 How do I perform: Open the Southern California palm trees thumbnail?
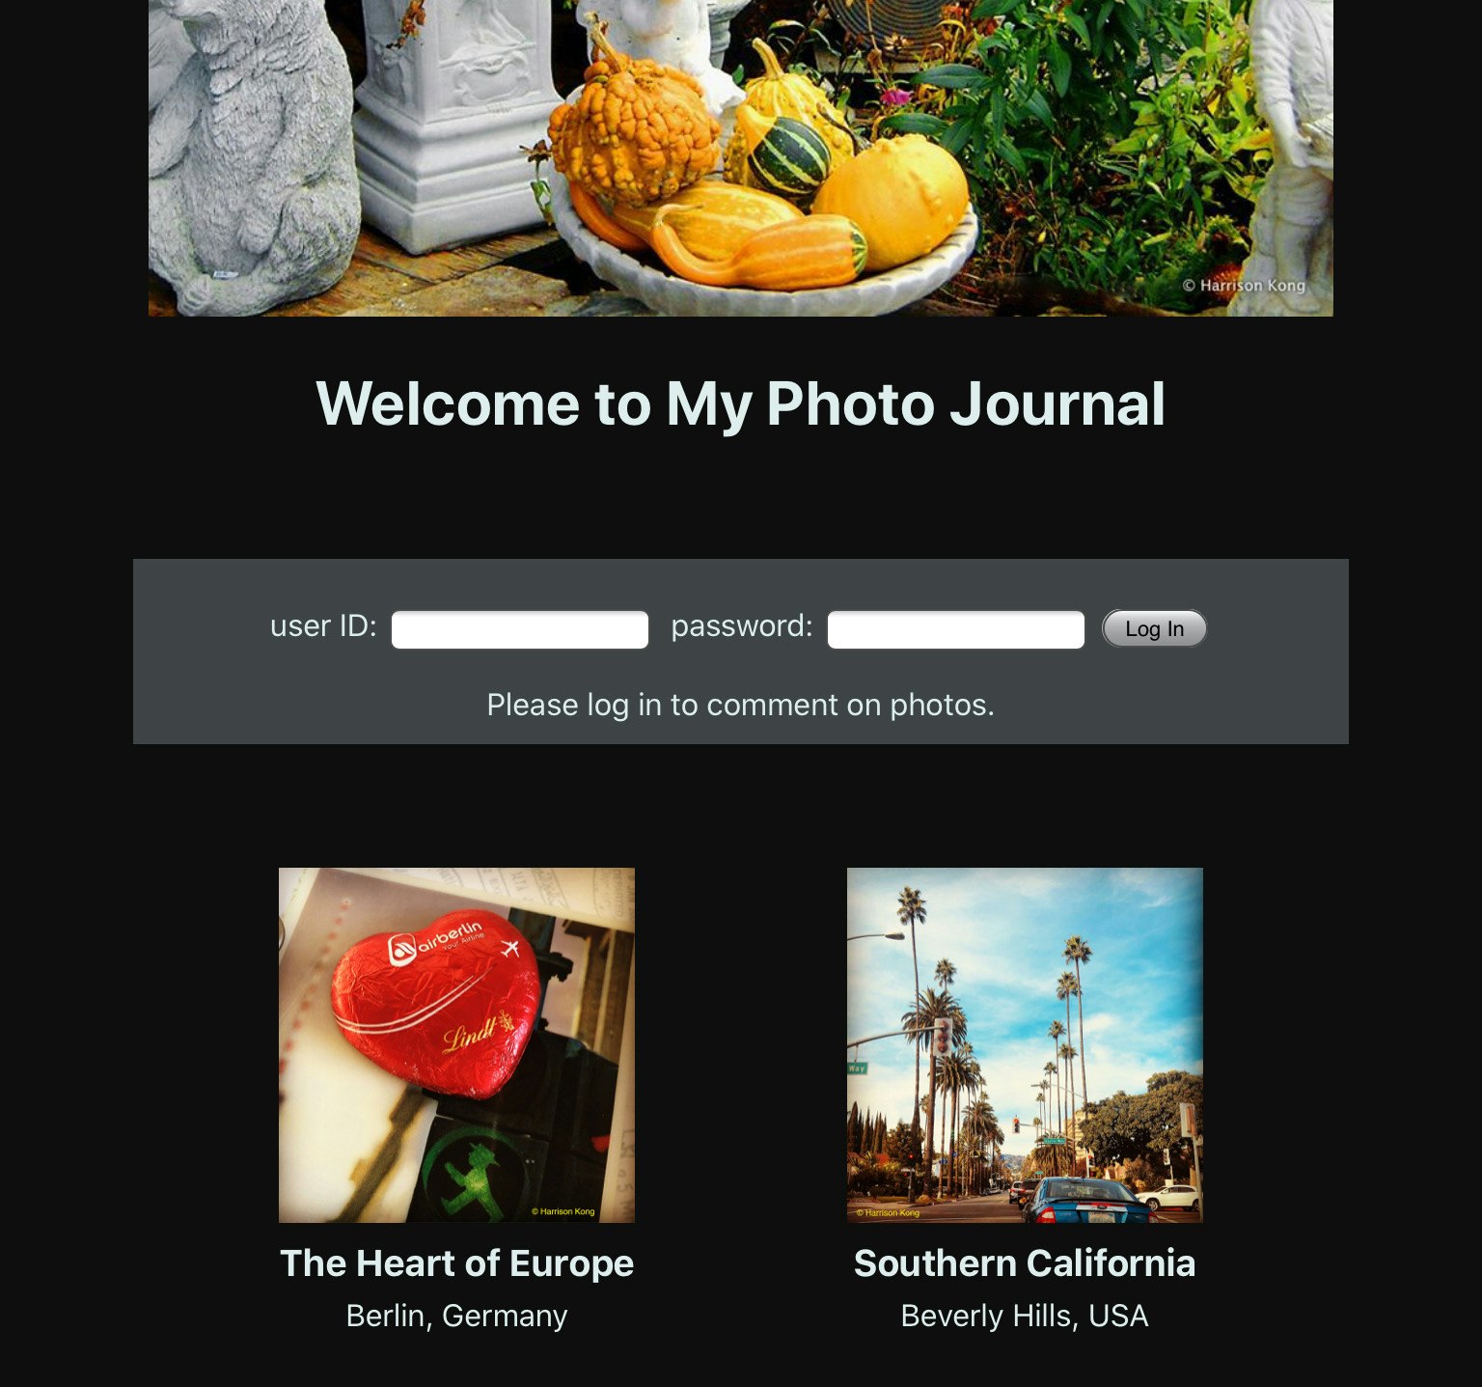(x=1025, y=1045)
